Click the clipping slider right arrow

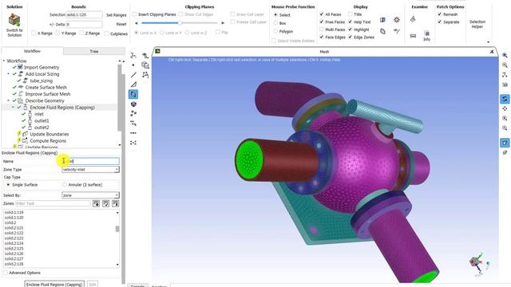click(223, 23)
